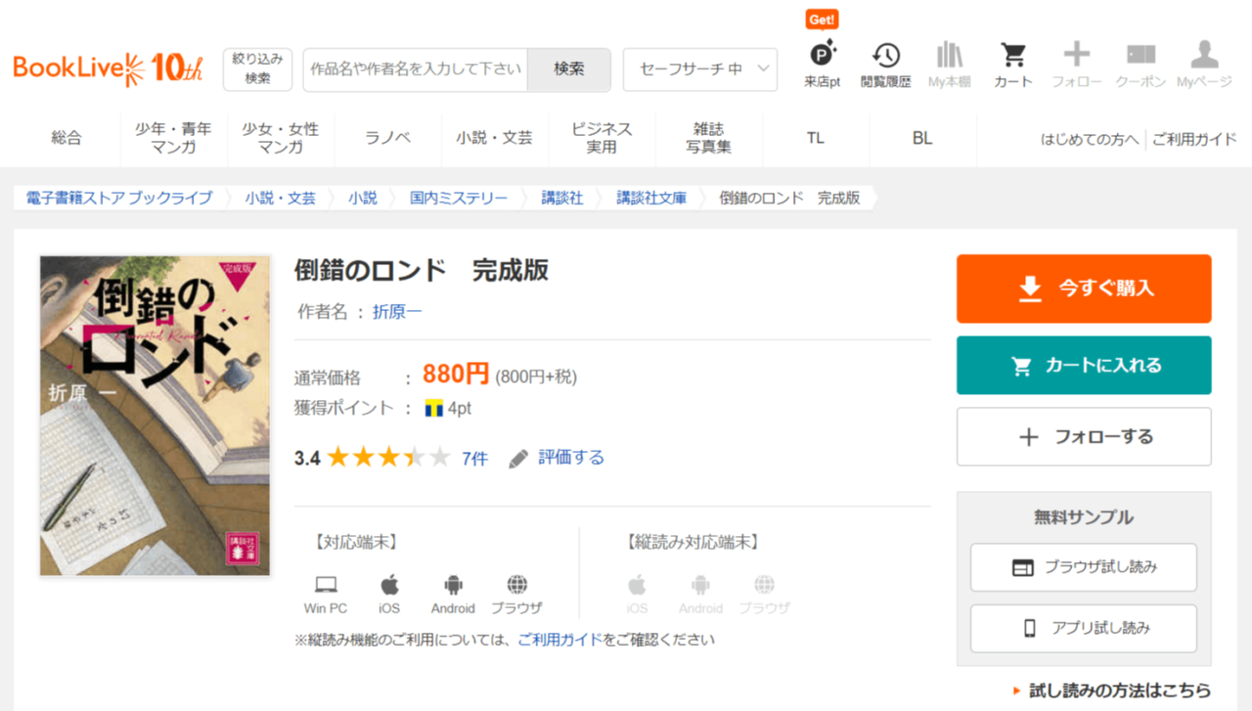Click the 評価する pencil rating link

[x=558, y=458]
